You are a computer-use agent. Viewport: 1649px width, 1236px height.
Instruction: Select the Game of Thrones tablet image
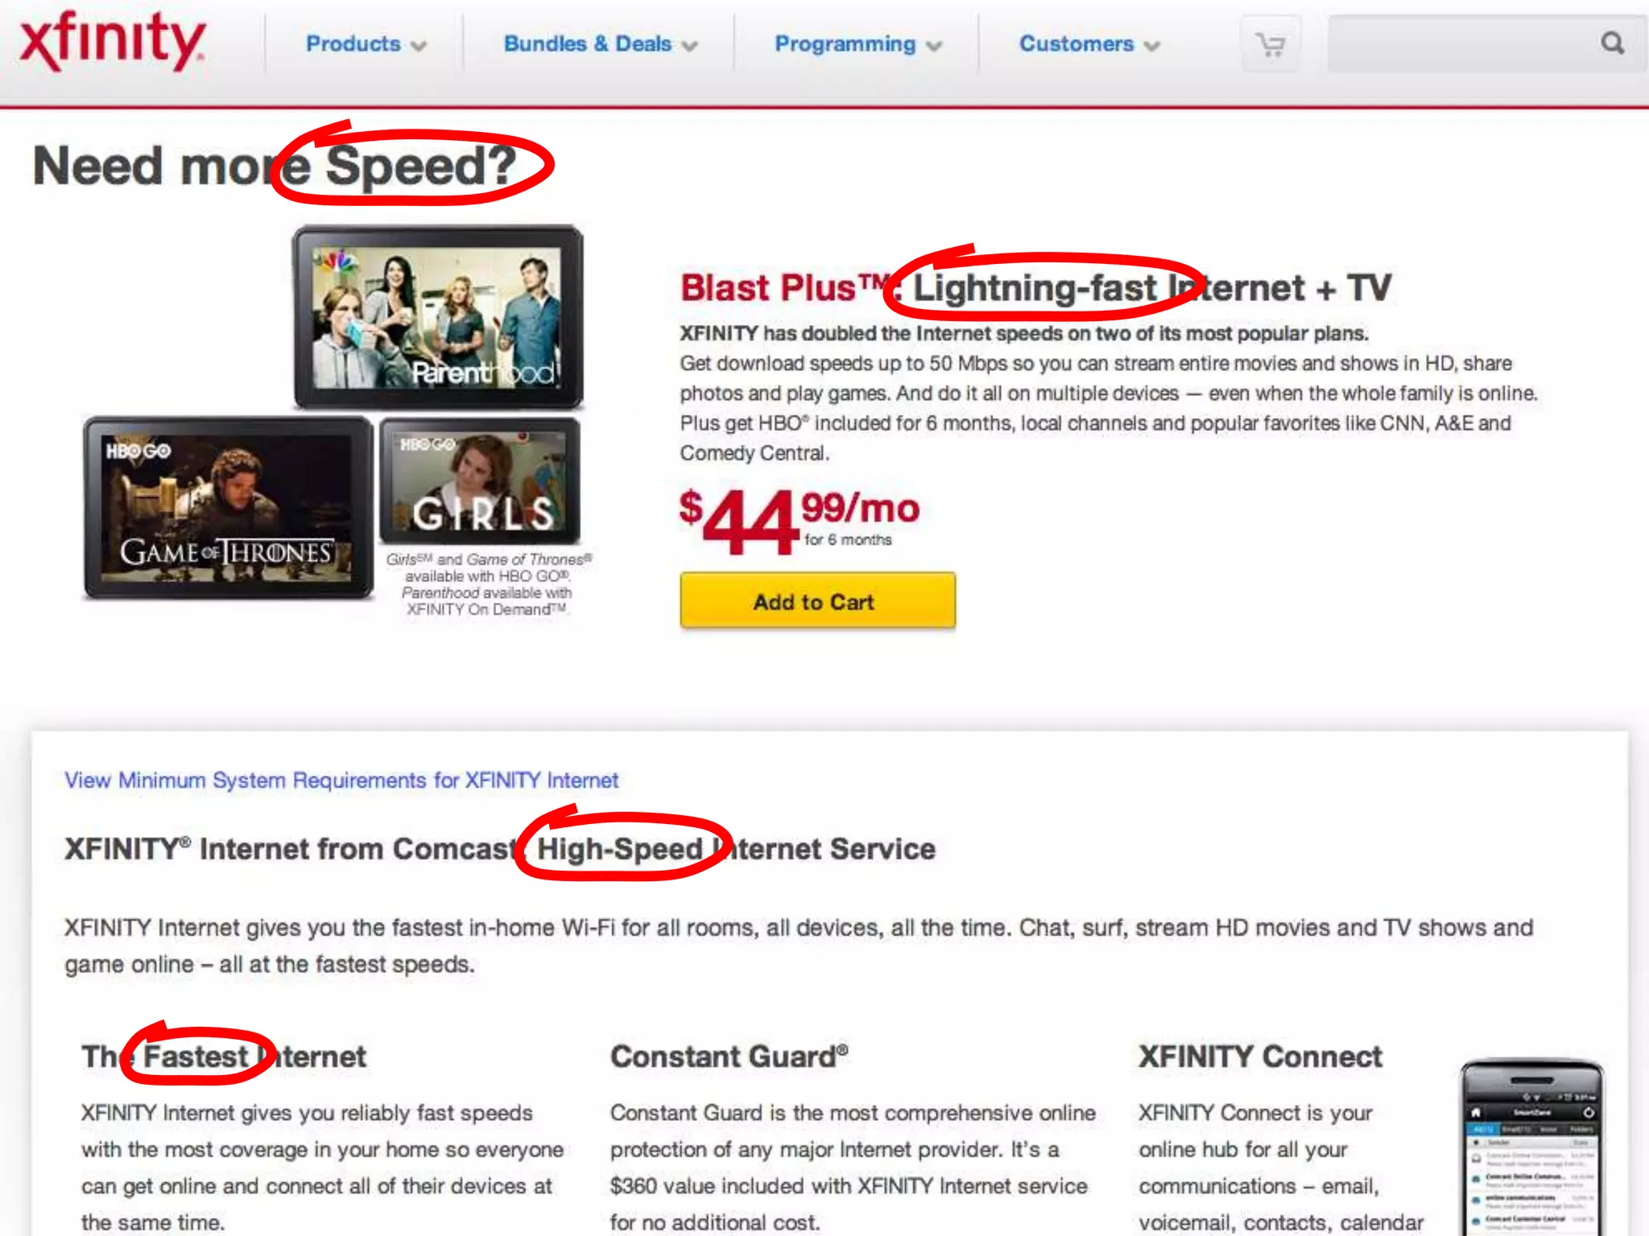229,508
